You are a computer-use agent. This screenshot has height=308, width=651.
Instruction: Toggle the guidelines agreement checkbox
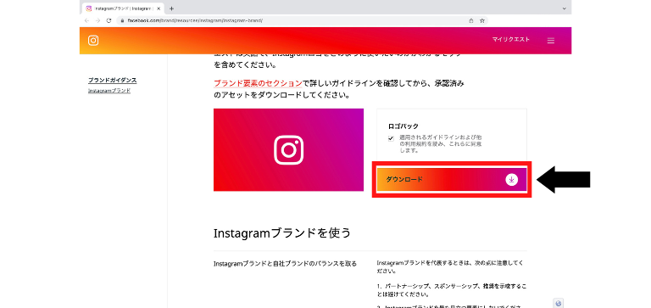391,138
